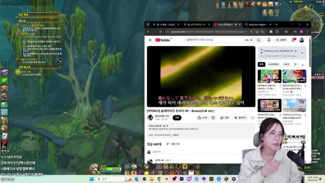325x183 pixels.
Task: Open the browser tab search dropdown
Action: click(148, 24)
